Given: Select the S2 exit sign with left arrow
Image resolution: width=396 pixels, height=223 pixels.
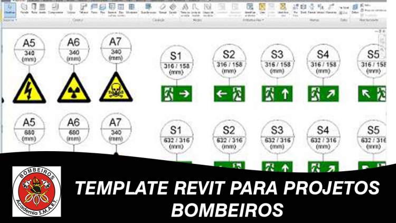Looking at the screenshot, I should pos(229,94).
